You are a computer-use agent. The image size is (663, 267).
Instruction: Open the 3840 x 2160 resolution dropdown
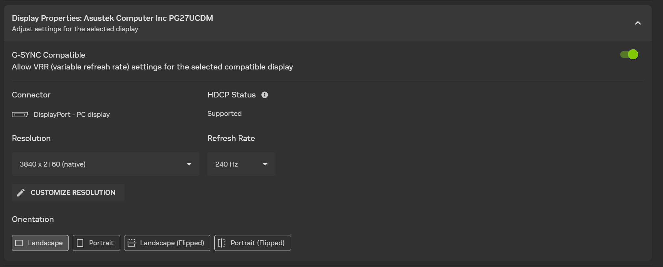(105, 164)
